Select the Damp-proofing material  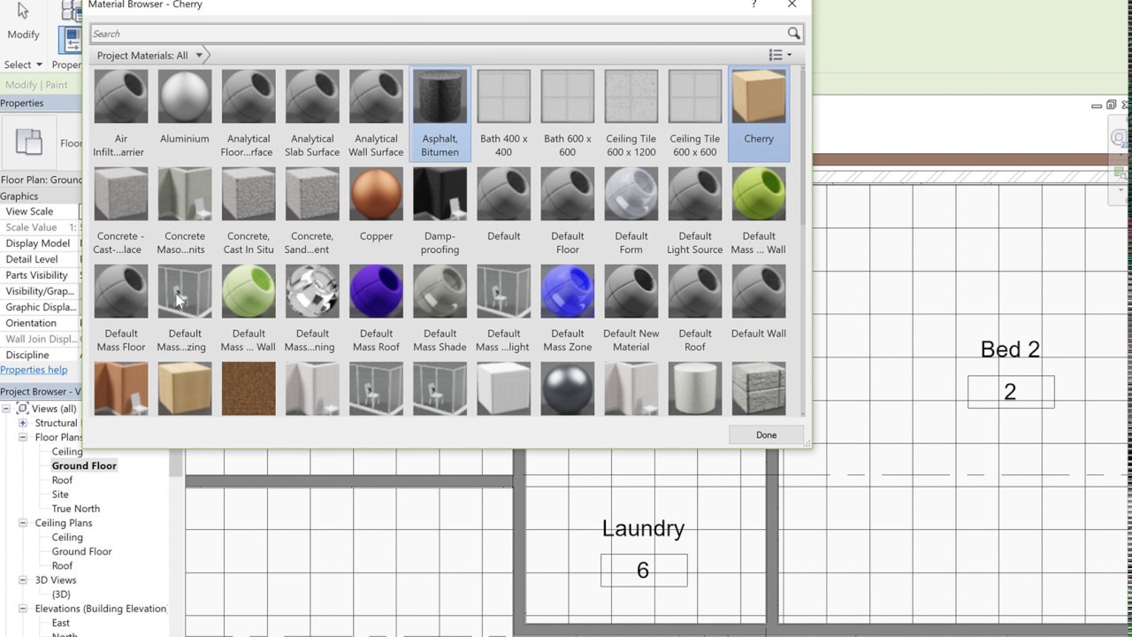click(x=440, y=211)
